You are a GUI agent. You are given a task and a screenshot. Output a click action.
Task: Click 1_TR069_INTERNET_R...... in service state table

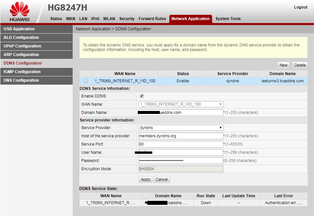coord(111,203)
